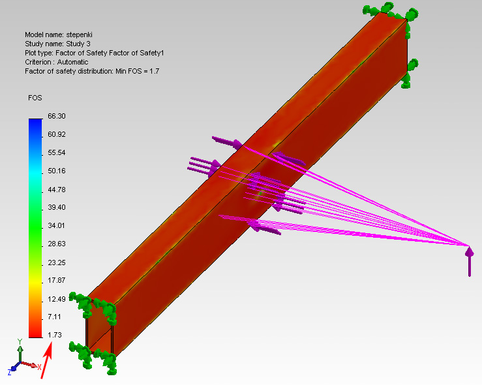Click the 'Plot type: Factor of Safety' line
482x385 pixels.
(x=95, y=53)
